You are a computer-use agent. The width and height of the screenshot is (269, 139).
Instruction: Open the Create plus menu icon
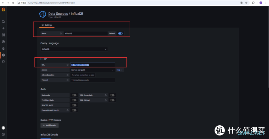[x=3, y=28]
